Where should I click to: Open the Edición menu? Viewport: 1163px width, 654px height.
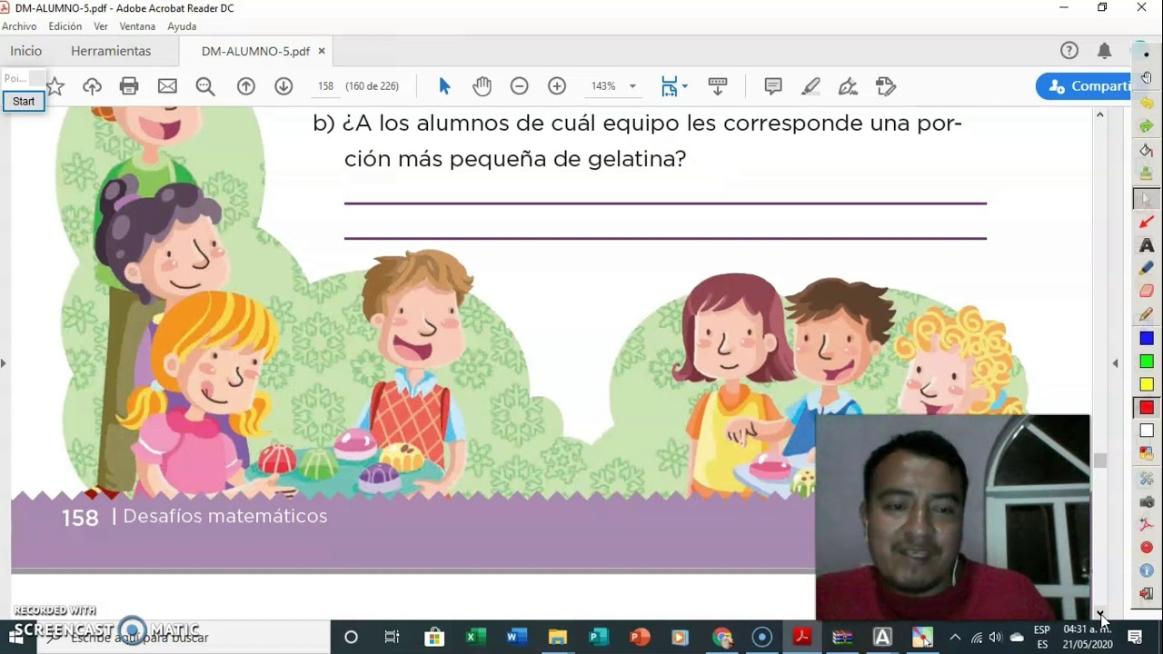[x=65, y=26]
